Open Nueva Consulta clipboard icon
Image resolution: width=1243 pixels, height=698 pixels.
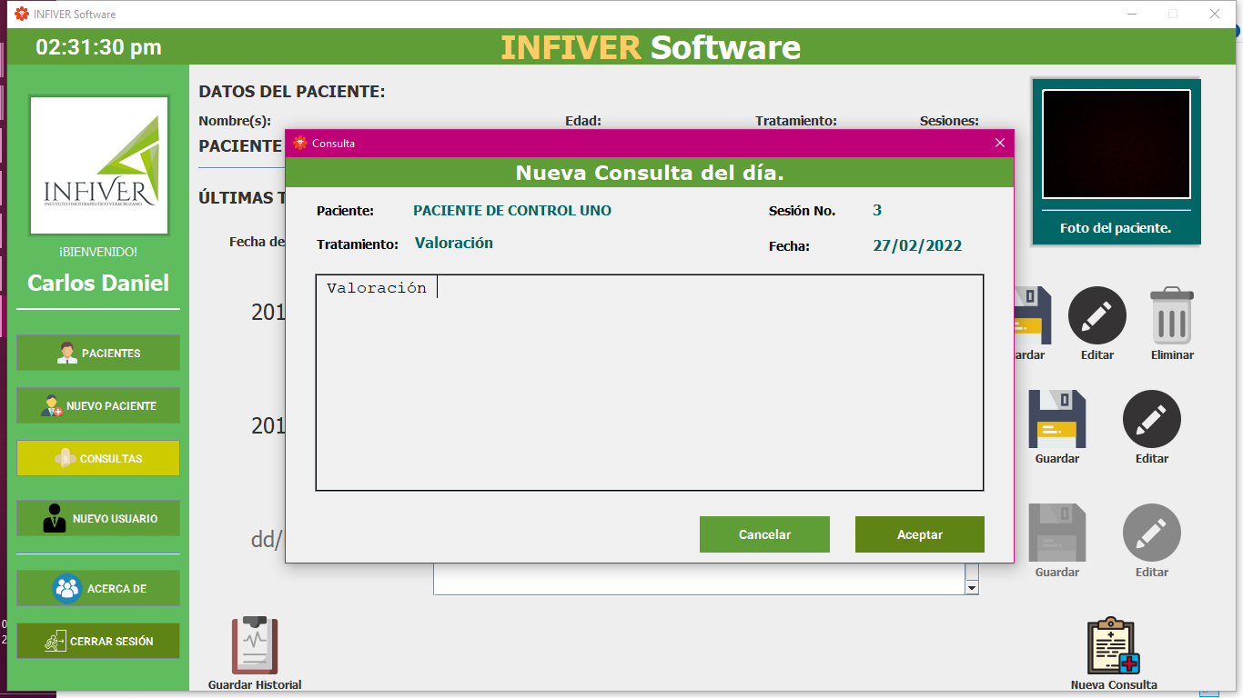1114,646
